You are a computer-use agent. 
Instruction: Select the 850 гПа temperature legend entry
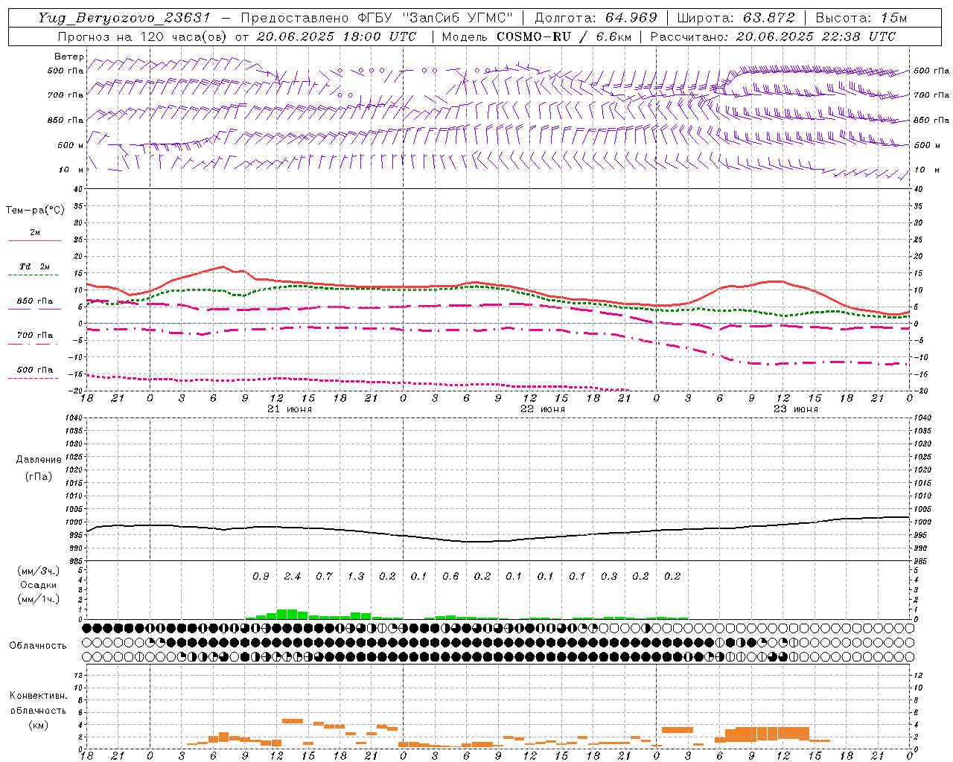[x=35, y=301]
